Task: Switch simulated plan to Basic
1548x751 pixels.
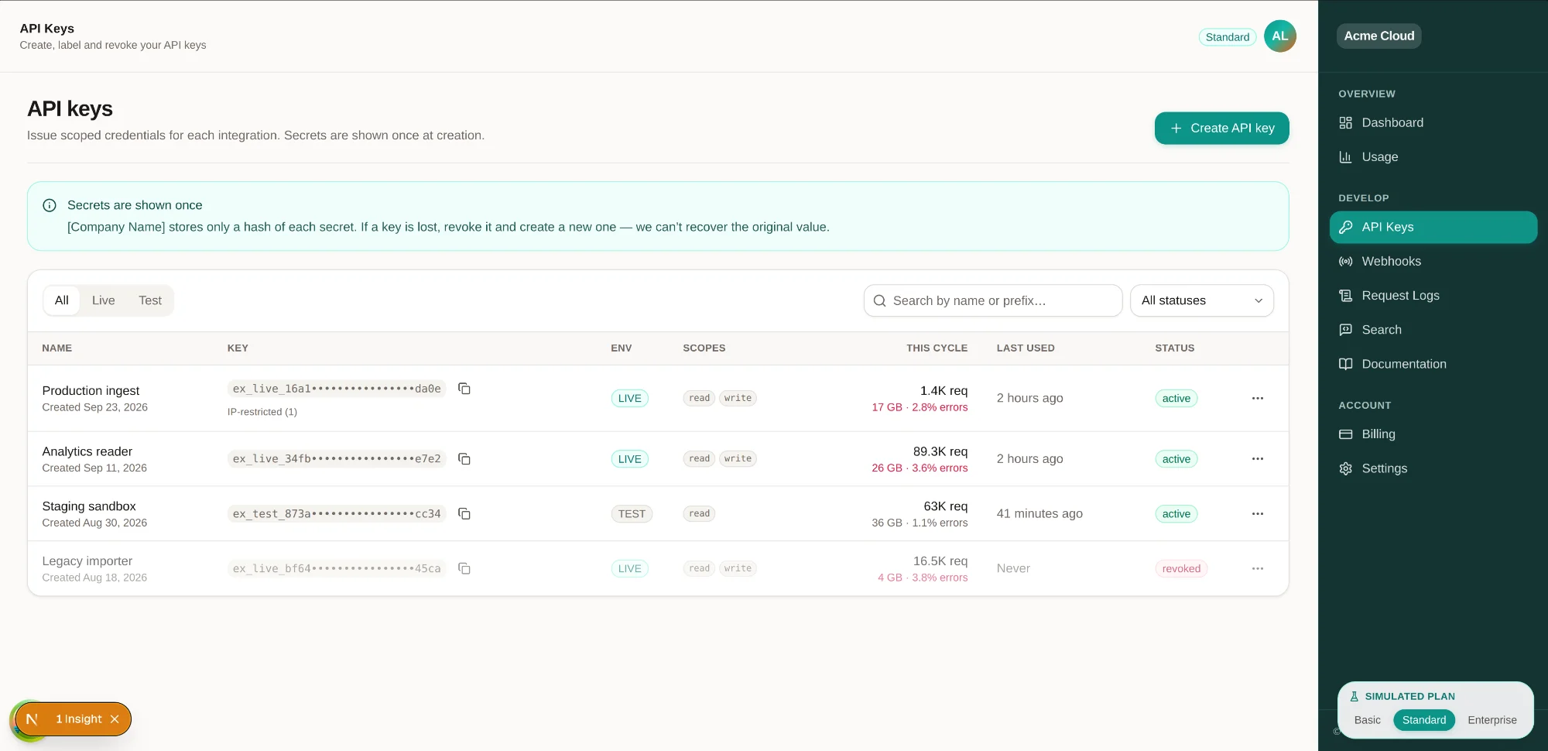Action: 1367,720
